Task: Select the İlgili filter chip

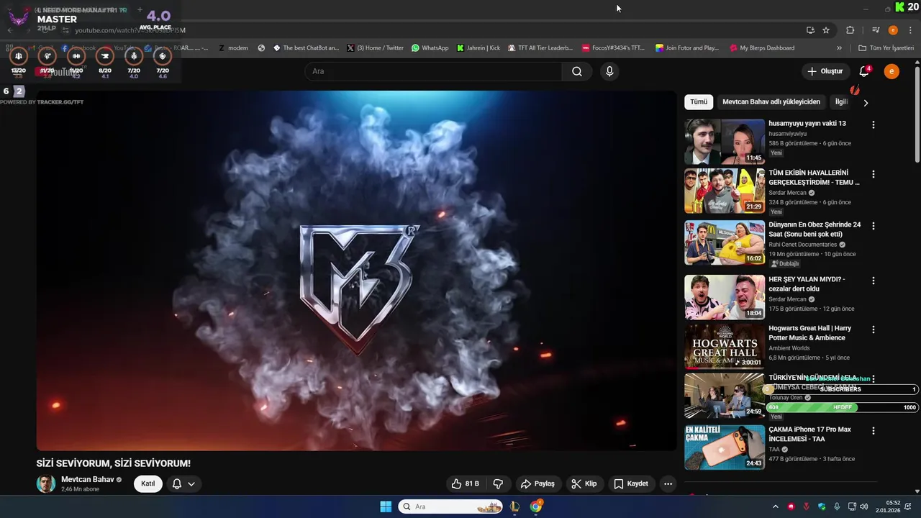Action: point(841,102)
